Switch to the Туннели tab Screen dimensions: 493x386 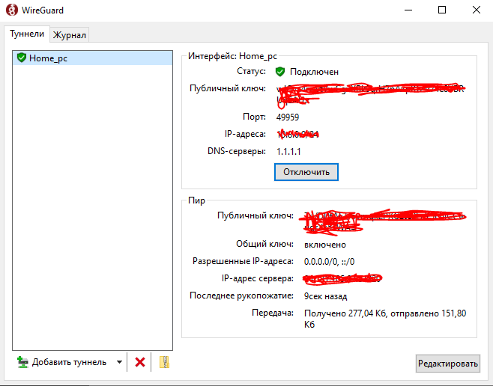click(27, 34)
